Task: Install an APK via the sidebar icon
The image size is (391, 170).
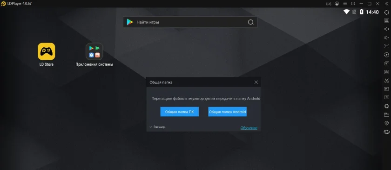Action: click(386, 72)
